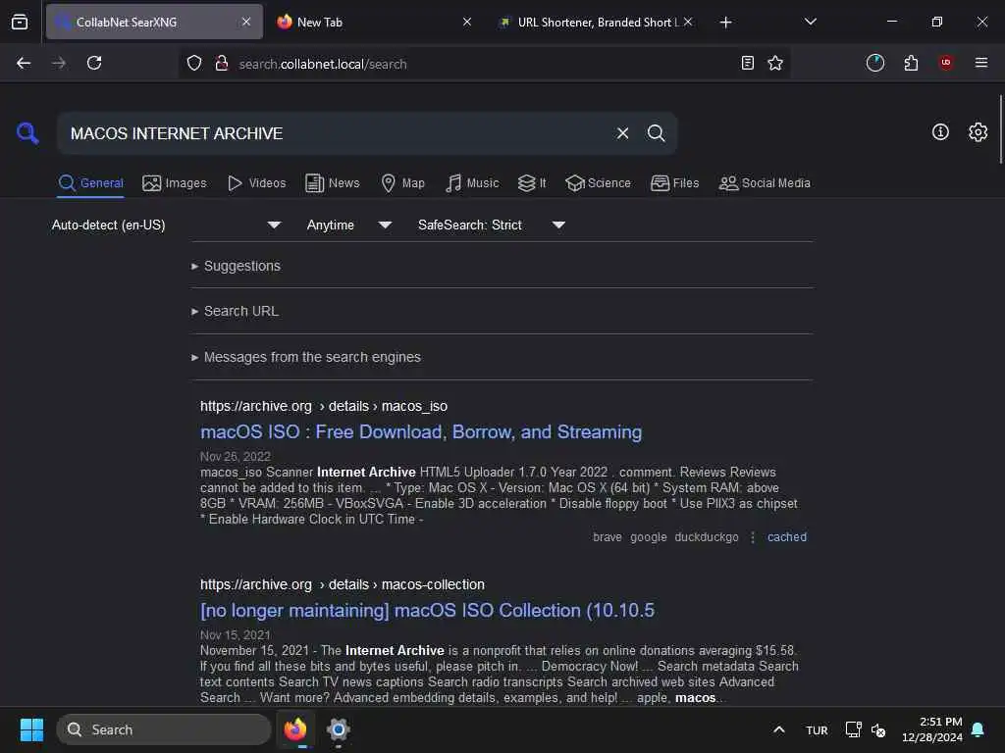Open macOS ISO Collection (10.10.5 result link
Screen dimensions: 1005x753
(428, 610)
